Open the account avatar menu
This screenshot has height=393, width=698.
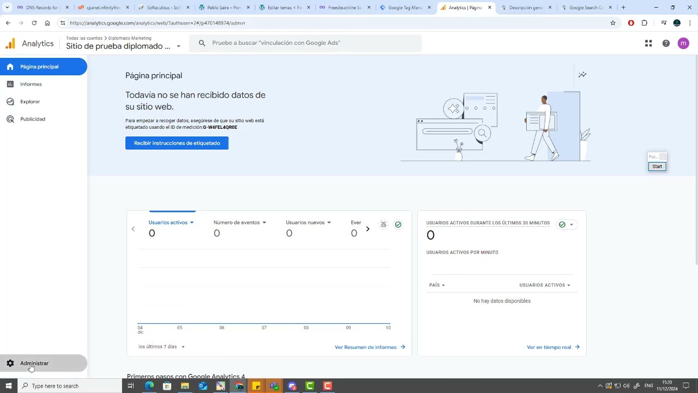683,43
